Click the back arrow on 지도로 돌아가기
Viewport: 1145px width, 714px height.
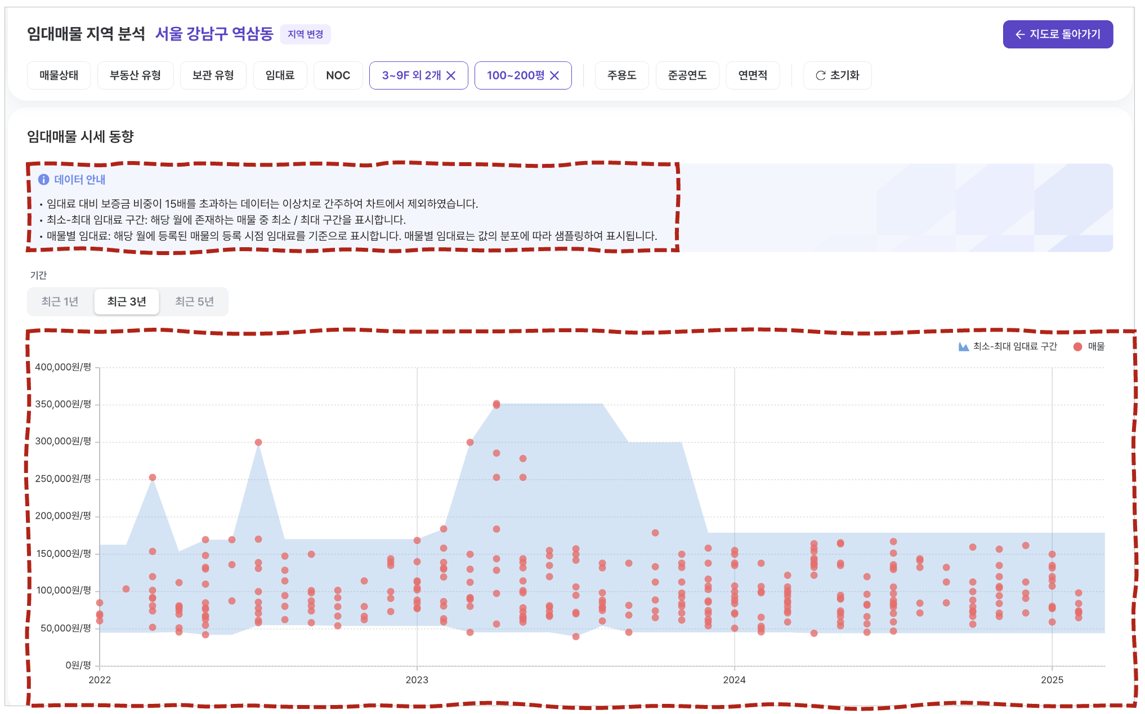pos(1019,34)
